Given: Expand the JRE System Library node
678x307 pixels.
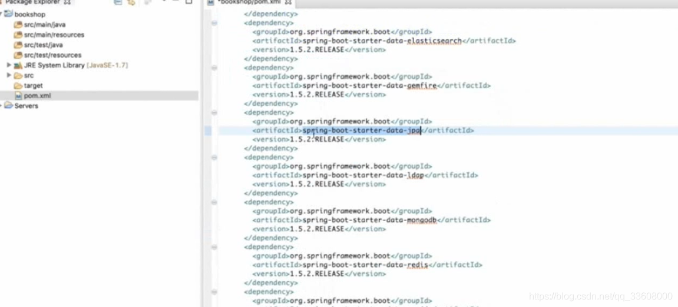Looking at the screenshot, I should [x=9, y=65].
